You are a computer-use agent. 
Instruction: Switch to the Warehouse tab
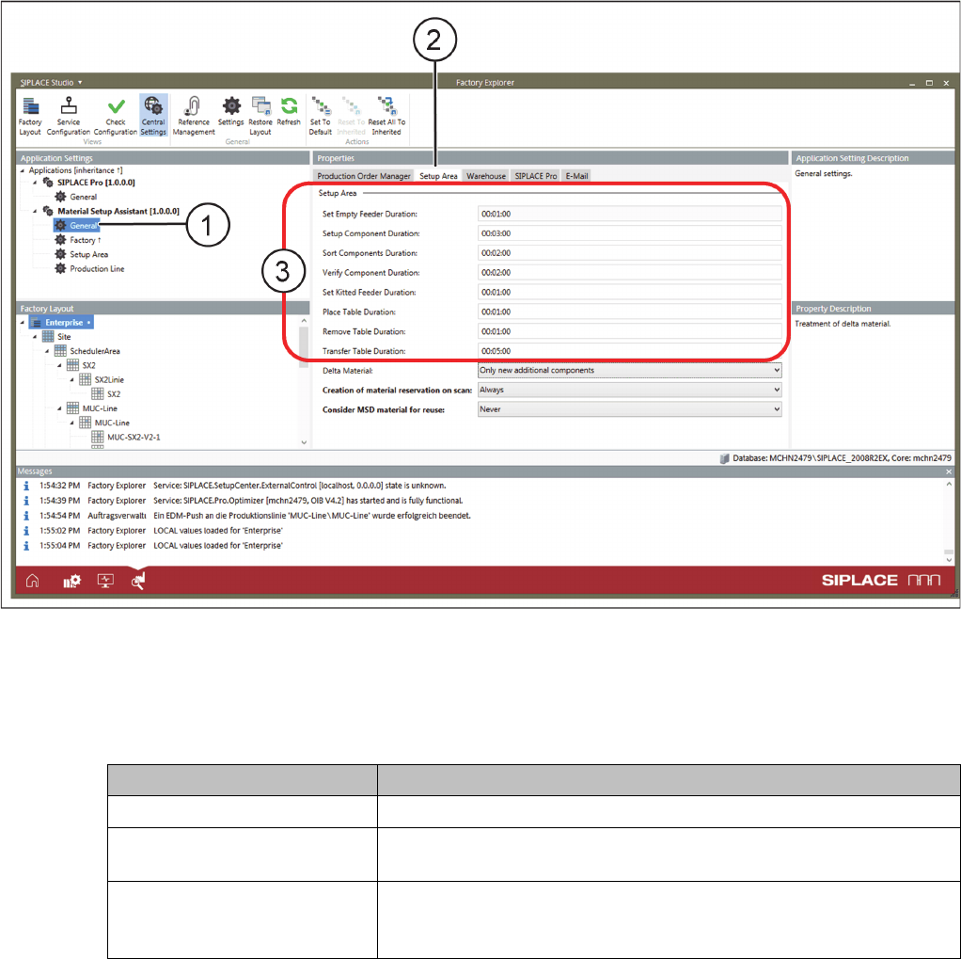(486, 176)
